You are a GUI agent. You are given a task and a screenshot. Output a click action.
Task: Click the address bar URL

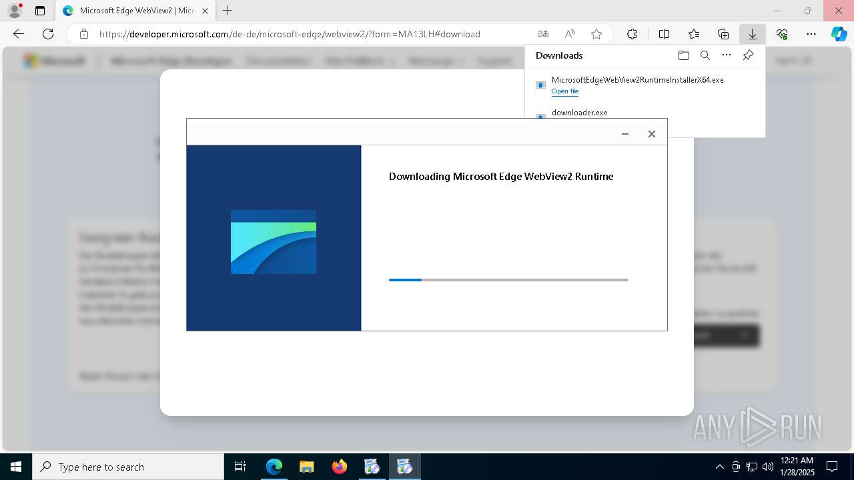[x=290, y=34]
